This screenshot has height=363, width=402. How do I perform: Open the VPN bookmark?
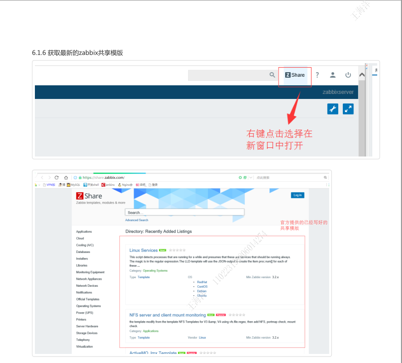point(49,185)
